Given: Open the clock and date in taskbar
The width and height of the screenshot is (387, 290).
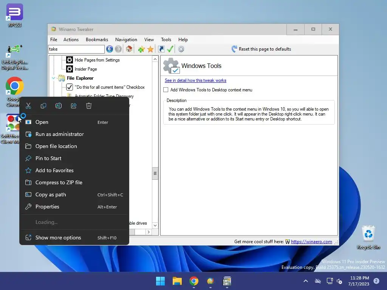Looking at the screenshot, I should click(x=359, y=281).
